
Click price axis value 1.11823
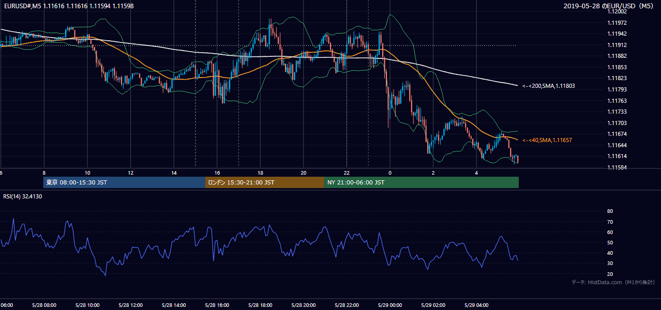pyautogui.click(x=617, y=78)
